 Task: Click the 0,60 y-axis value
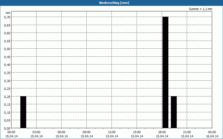coord(7,33)
